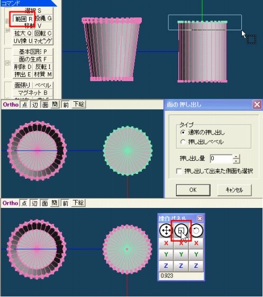
Task: Toggle 簡 display in toolbar beside 面の押し出し dialog
Action: coord(55,104)
